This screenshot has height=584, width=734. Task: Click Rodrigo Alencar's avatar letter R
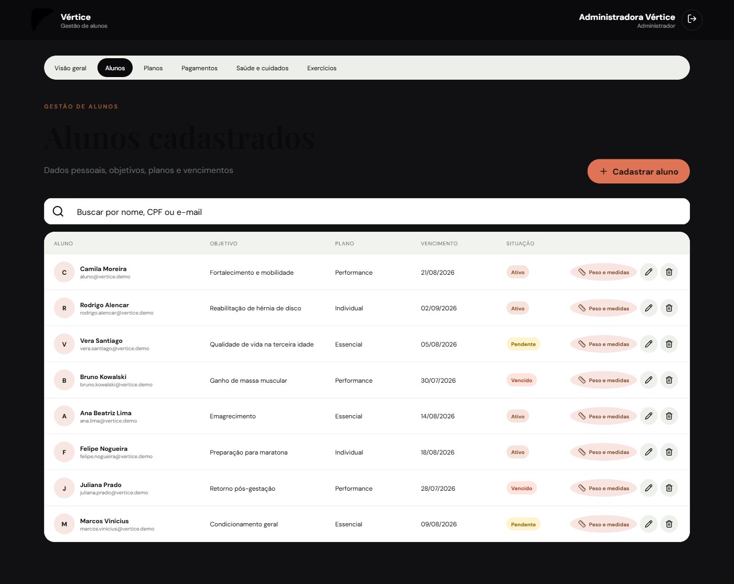(64, 308)
